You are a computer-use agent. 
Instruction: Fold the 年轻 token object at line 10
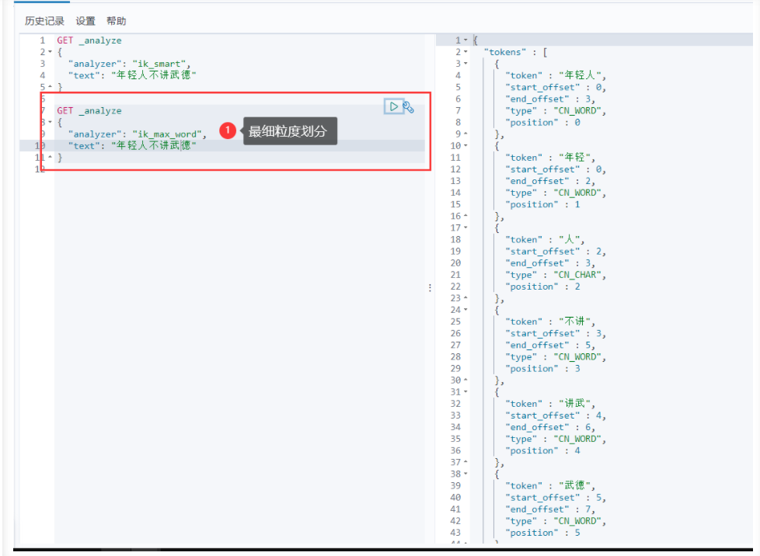click(465, 145)
